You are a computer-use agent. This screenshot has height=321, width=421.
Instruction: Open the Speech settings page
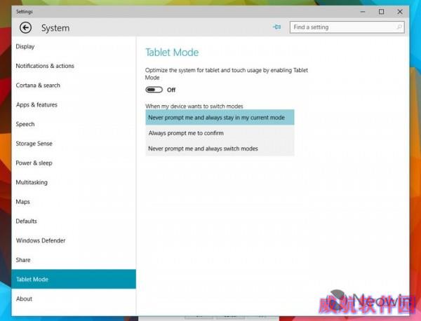coord(74,124)
